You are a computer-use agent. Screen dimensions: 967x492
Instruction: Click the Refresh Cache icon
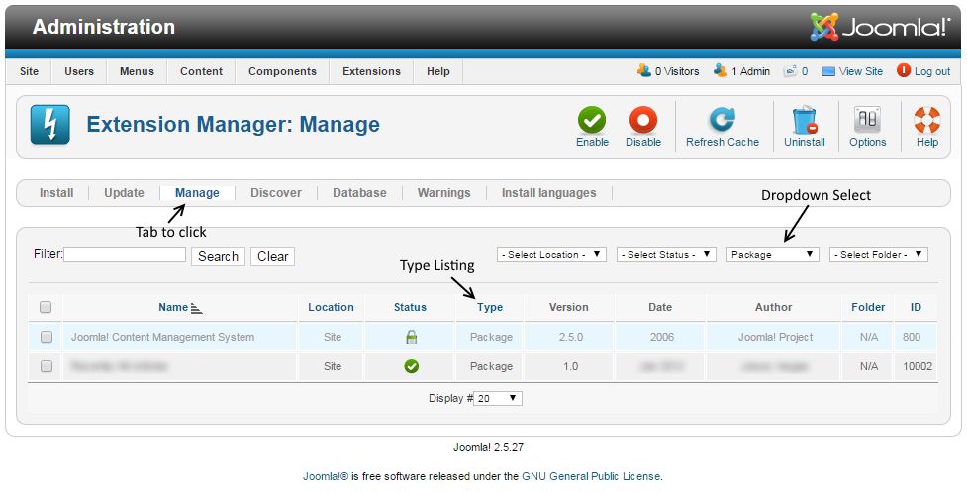click(x=723, y=120)
